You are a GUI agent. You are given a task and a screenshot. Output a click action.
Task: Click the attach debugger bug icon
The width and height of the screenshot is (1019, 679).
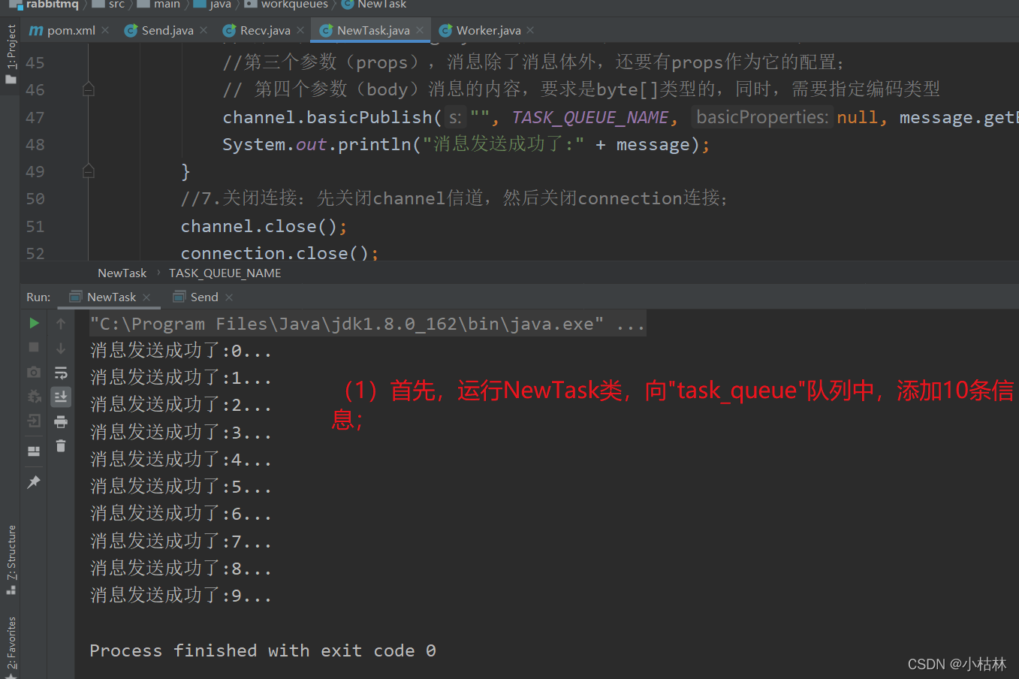coord(34,396)
